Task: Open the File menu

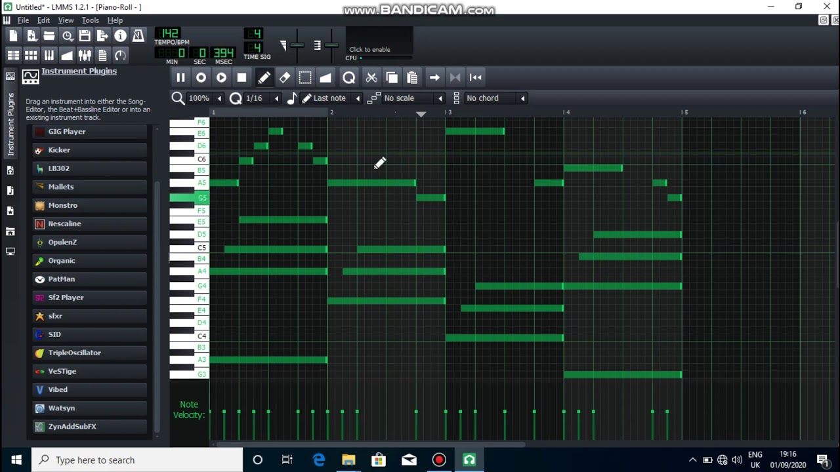Action: 23,20
